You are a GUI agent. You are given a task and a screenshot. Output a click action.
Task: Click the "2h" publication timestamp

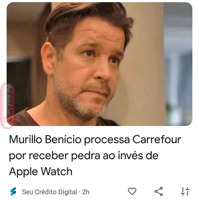86,192
